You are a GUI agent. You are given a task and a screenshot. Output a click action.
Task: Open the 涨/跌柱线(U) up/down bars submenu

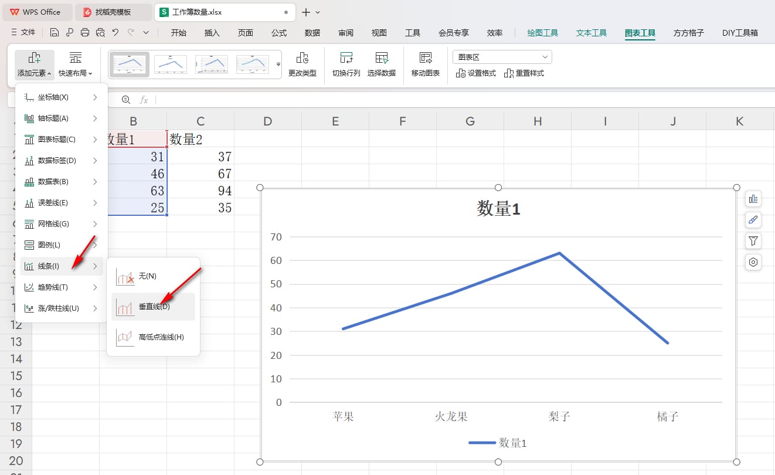click(x=62, y=308)
